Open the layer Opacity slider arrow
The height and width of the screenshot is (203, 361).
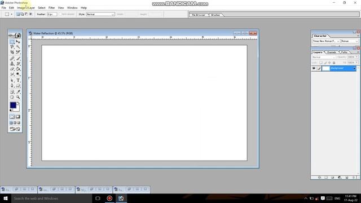click(357, 57)
